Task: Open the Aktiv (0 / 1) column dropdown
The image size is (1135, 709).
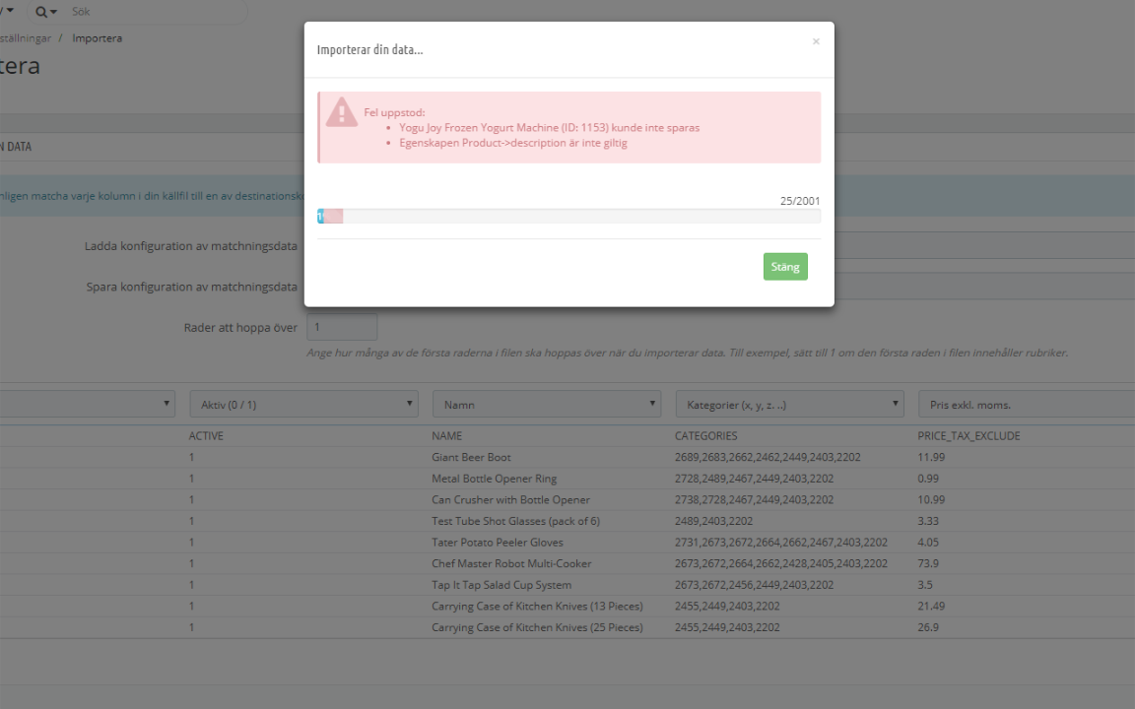Action: [x=304, y=405]
